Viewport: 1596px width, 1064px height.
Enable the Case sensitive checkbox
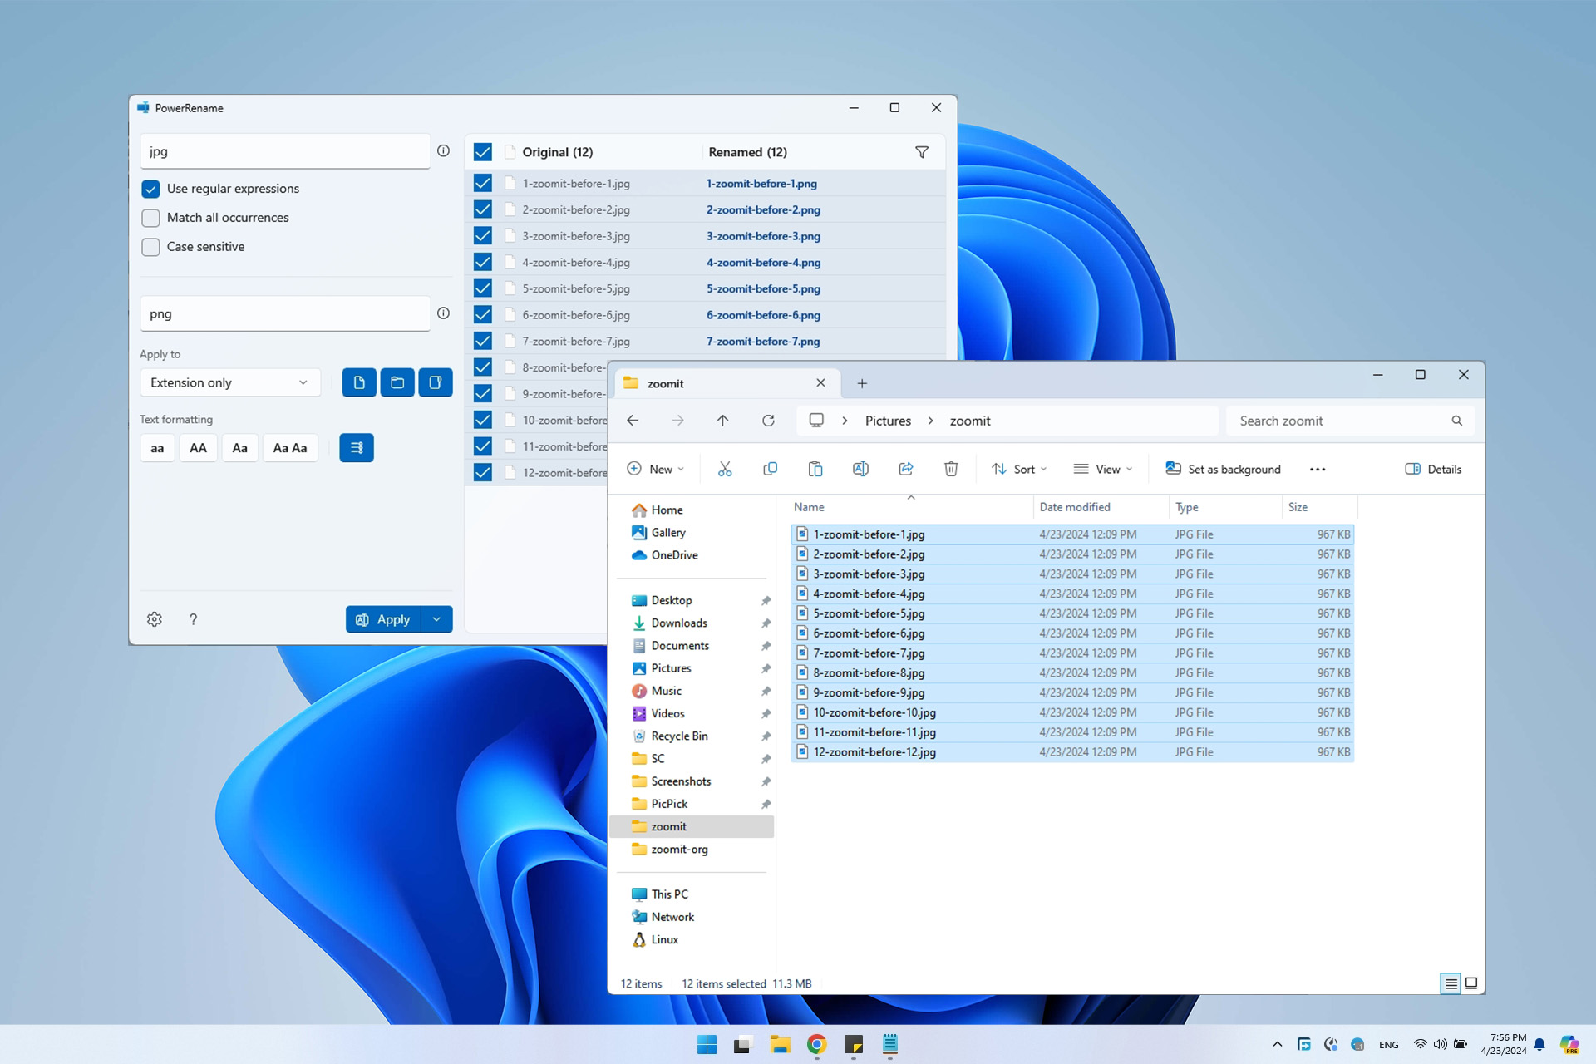coord(150,247)
